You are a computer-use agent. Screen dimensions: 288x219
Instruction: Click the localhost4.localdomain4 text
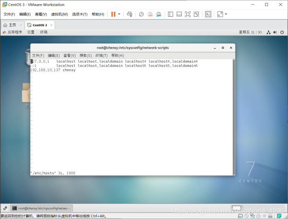[173, 61]
